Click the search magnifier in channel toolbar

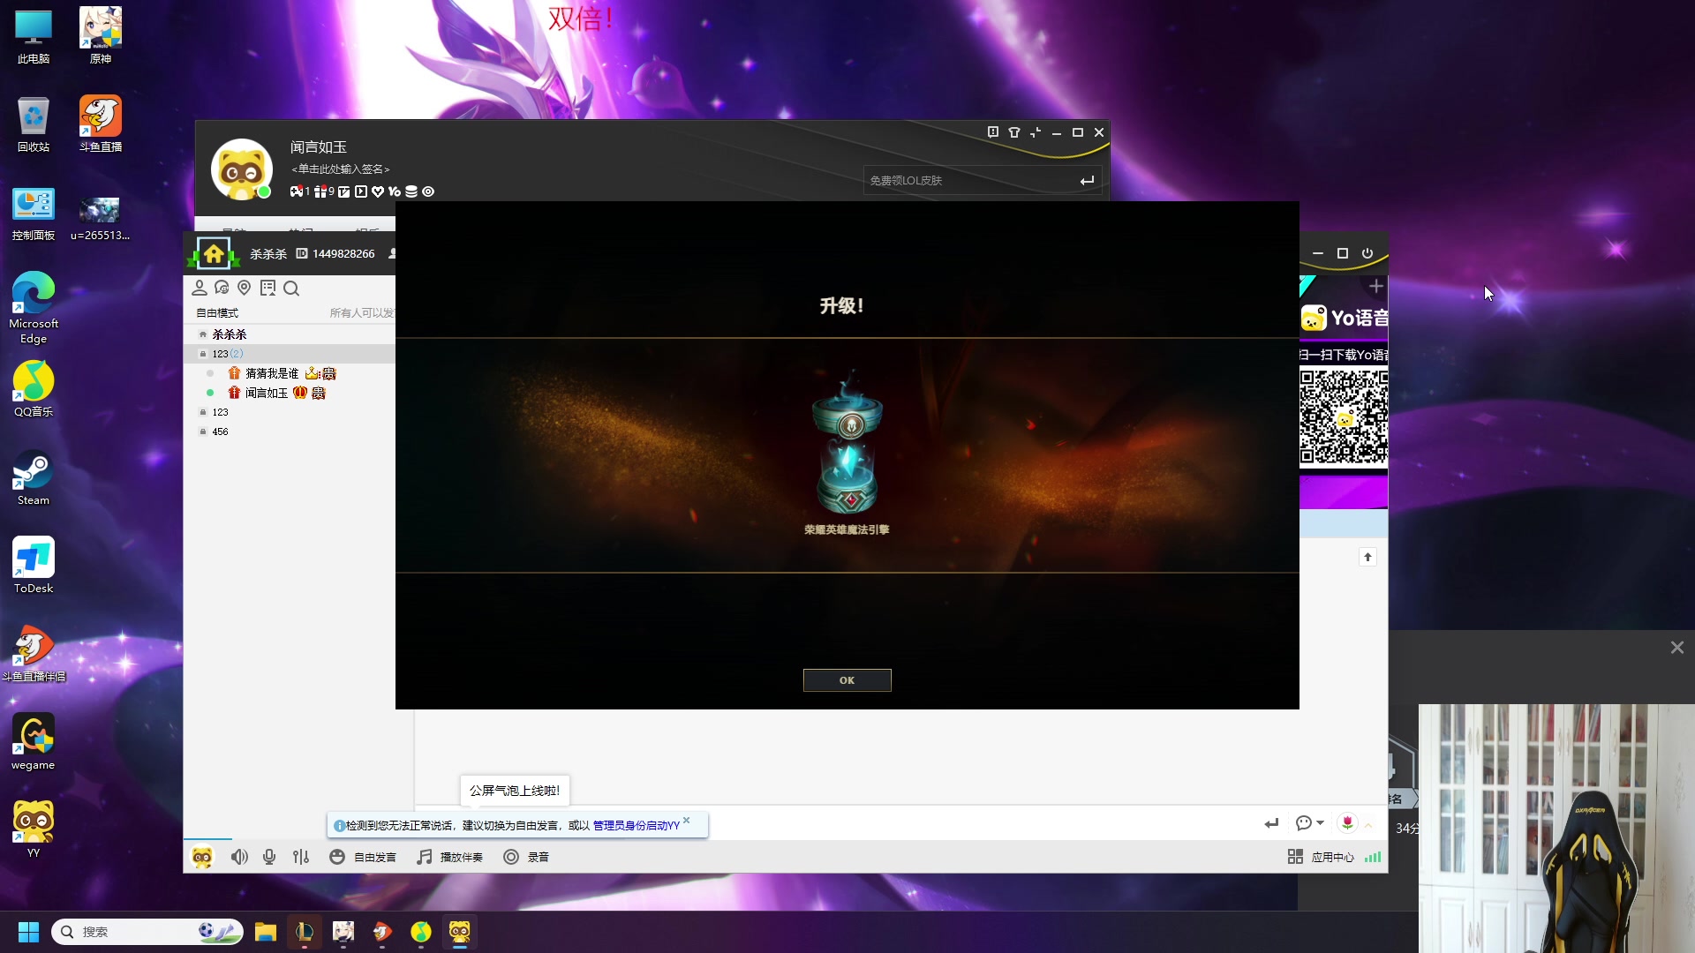click(291, 289)
